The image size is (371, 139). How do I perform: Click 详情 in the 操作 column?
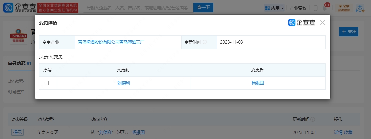pos(338,133)
